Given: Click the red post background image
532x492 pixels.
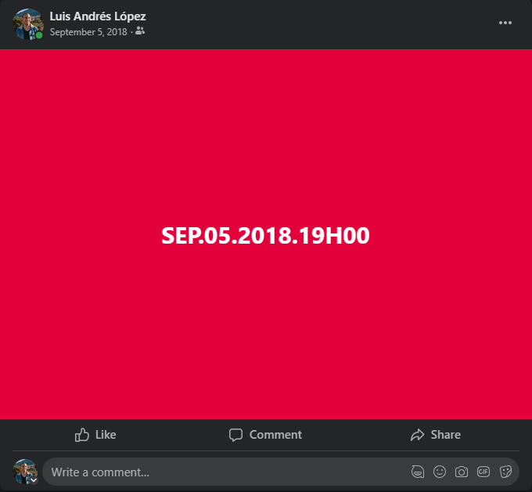Looking at the screenshot, I should pyautogui.click(x=266, y=136).
